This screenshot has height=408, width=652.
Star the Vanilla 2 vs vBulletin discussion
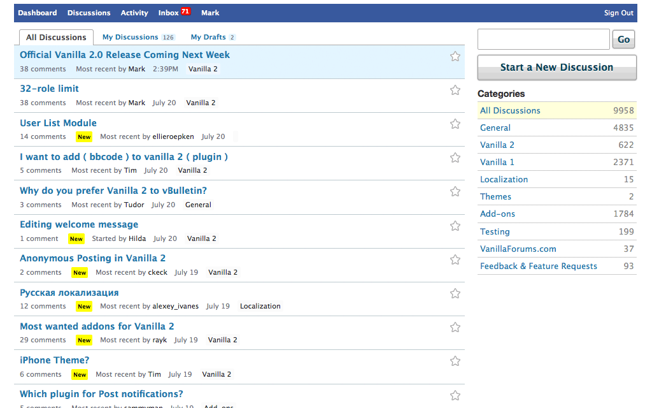pos(455,191)
